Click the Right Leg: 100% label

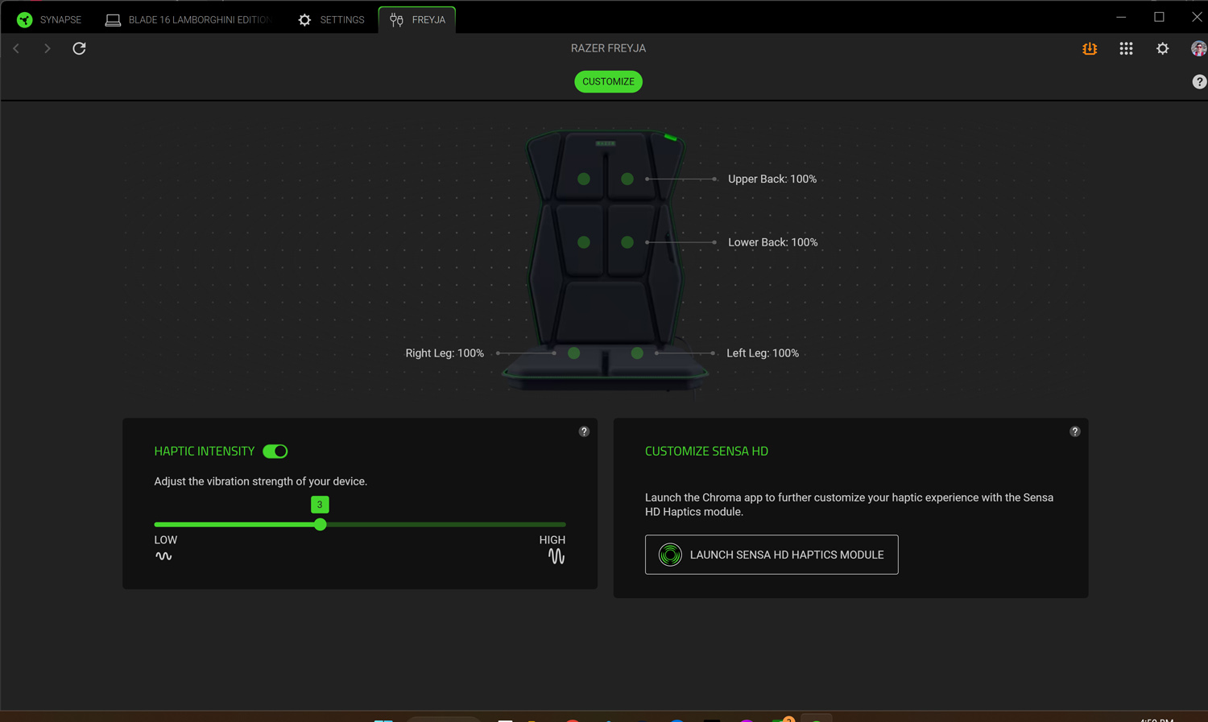point(445,353)
